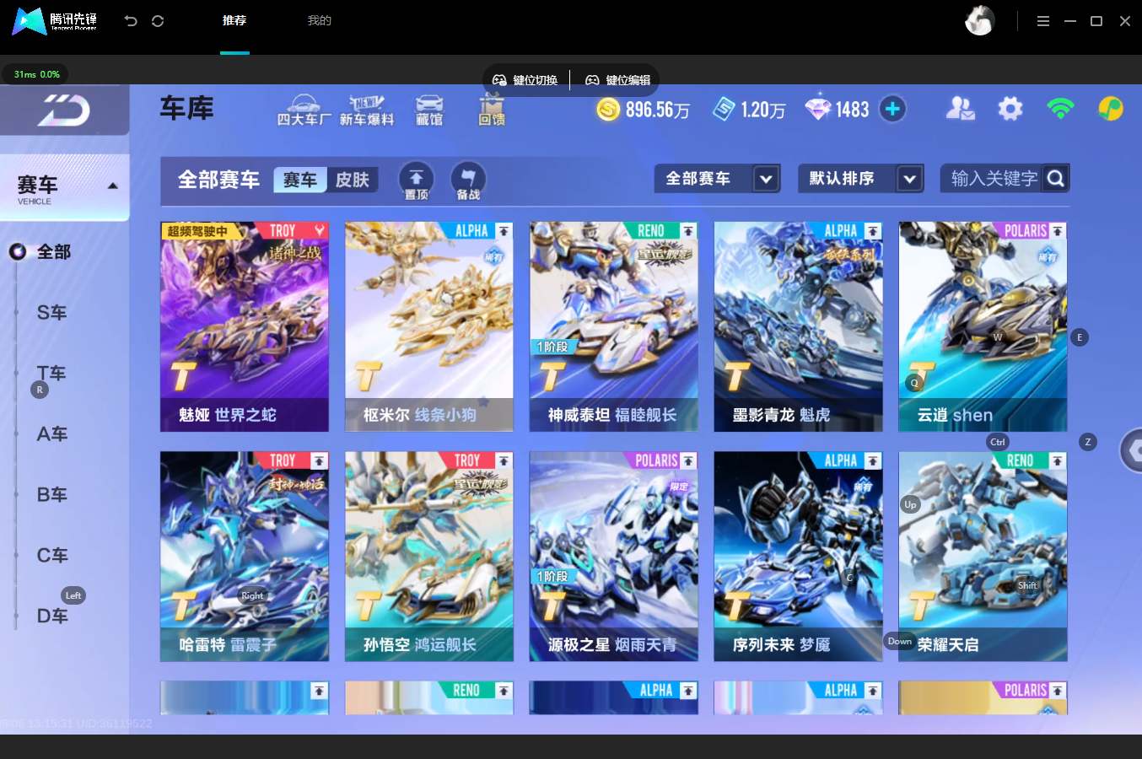Viewport: 1142px width, 759px height.
Task: Select the S车 category
Action: (52, 313)
